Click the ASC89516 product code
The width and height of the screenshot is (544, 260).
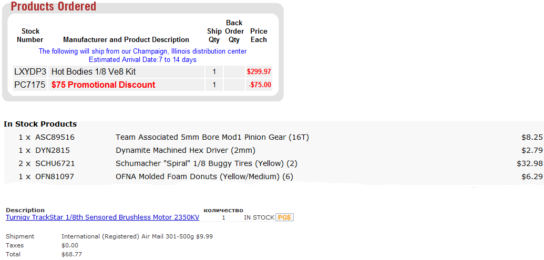tap(55, 137)
